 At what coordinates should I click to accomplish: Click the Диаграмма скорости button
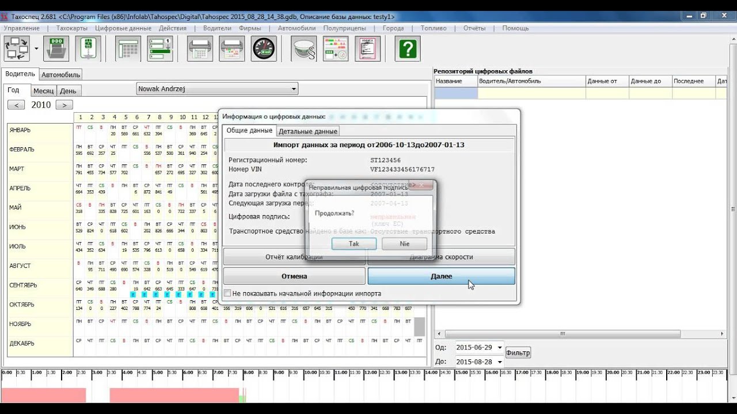[441, 257]
